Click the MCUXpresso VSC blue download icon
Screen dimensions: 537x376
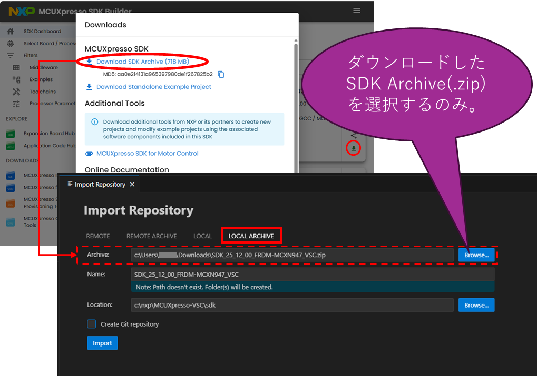[x=10, y=188]
